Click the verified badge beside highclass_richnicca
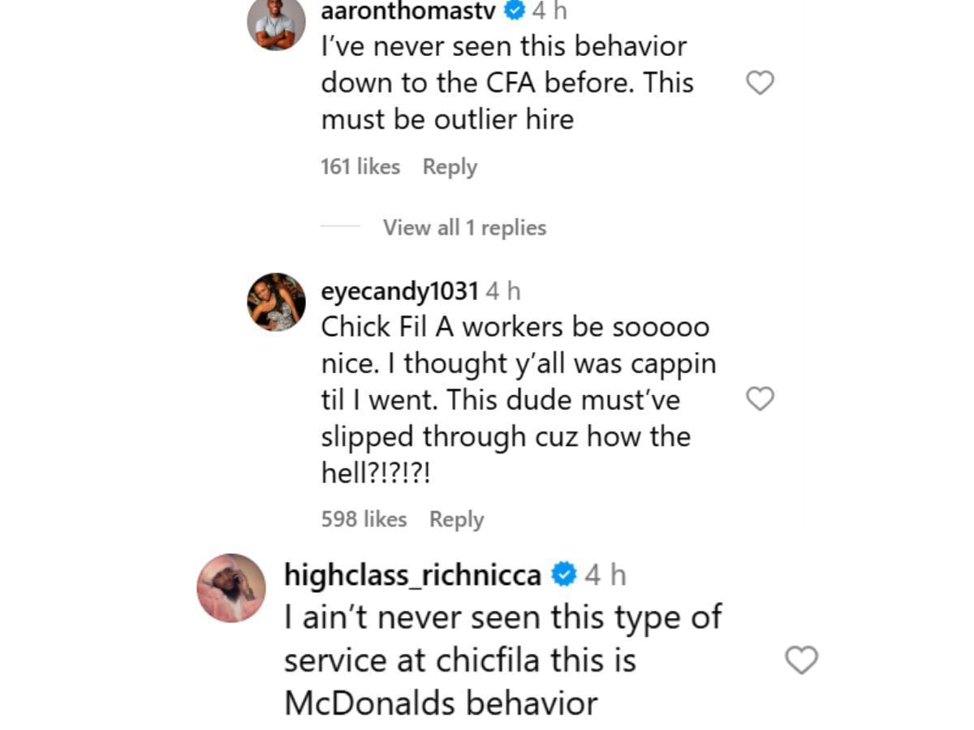This screenshot has width=974, height=730. 563,575
